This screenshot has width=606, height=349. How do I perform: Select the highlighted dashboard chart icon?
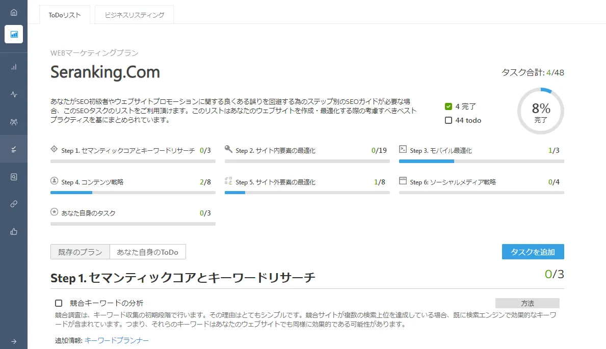tap(14, 35)
